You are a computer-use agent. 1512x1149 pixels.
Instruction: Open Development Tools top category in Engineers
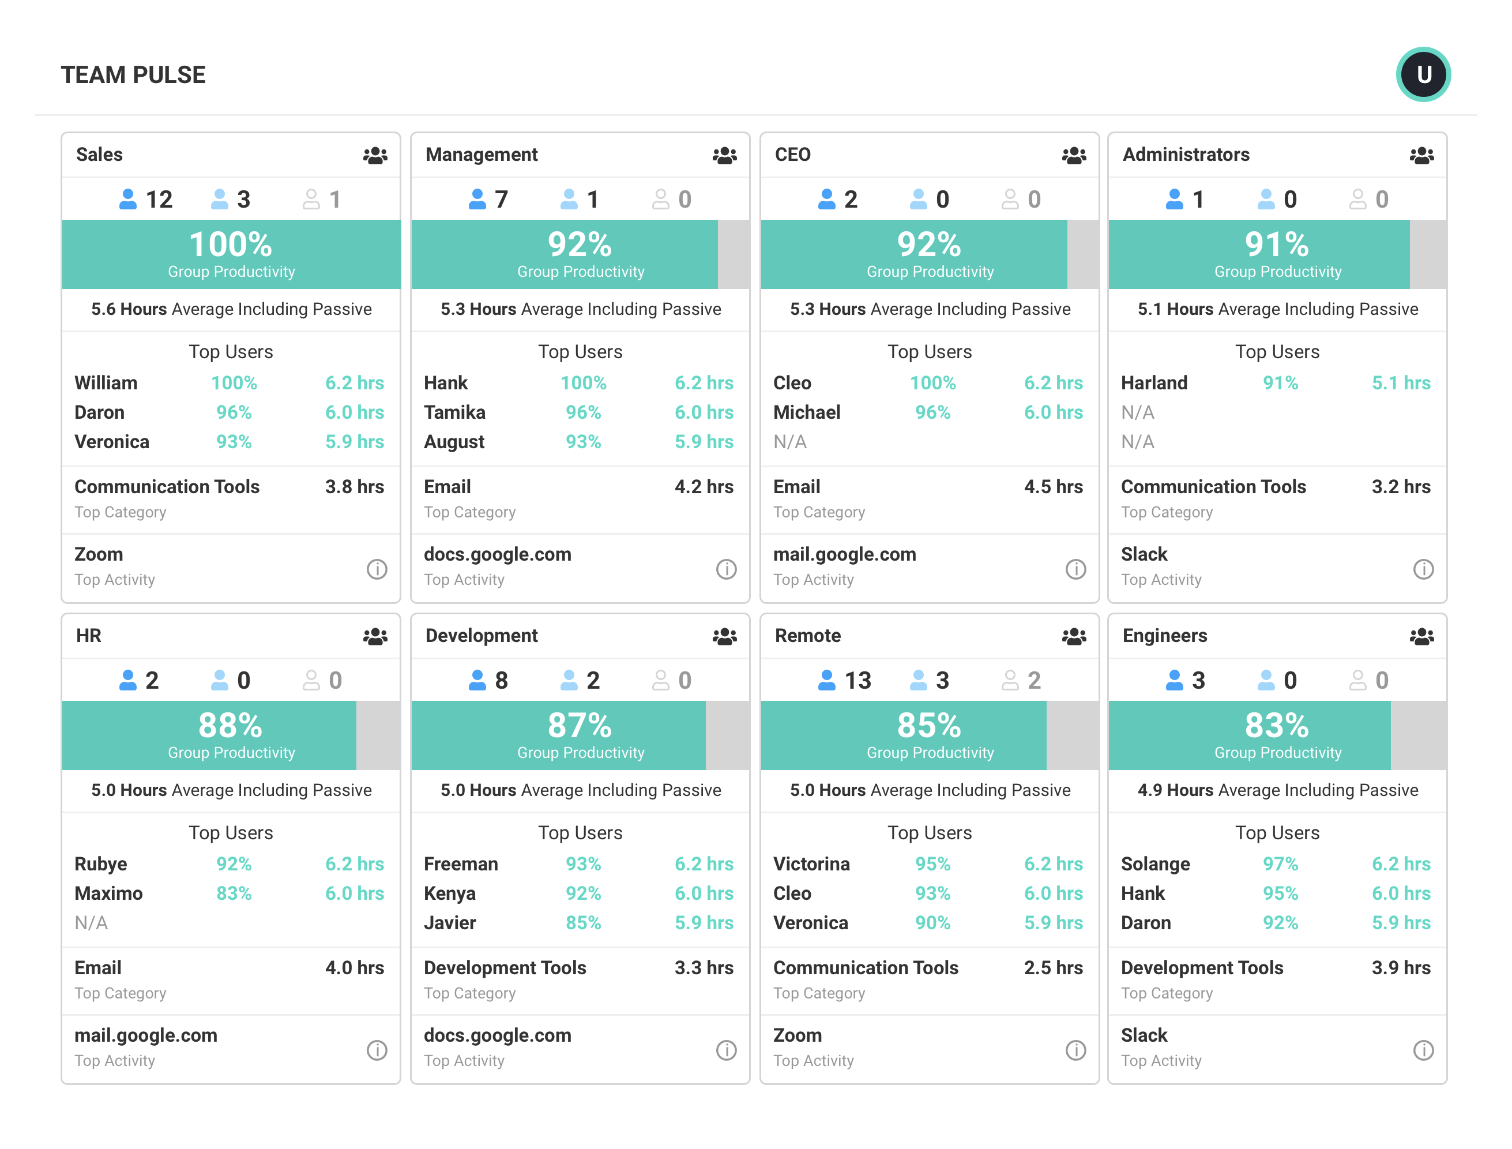(1202, 968)
